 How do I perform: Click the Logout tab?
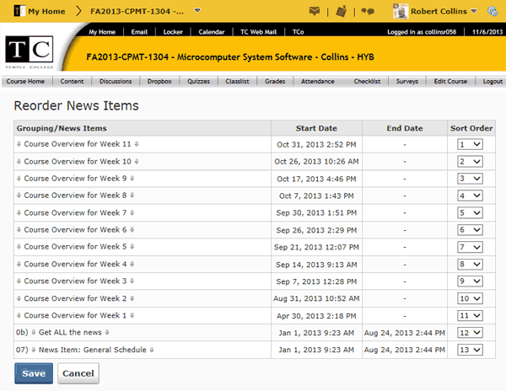tap(493, 81)
